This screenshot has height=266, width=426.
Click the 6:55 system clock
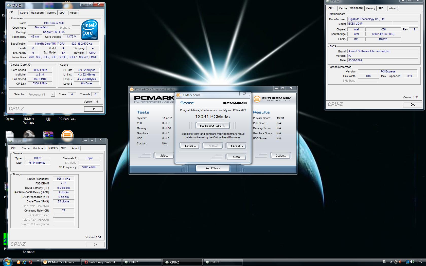(419, 262)
